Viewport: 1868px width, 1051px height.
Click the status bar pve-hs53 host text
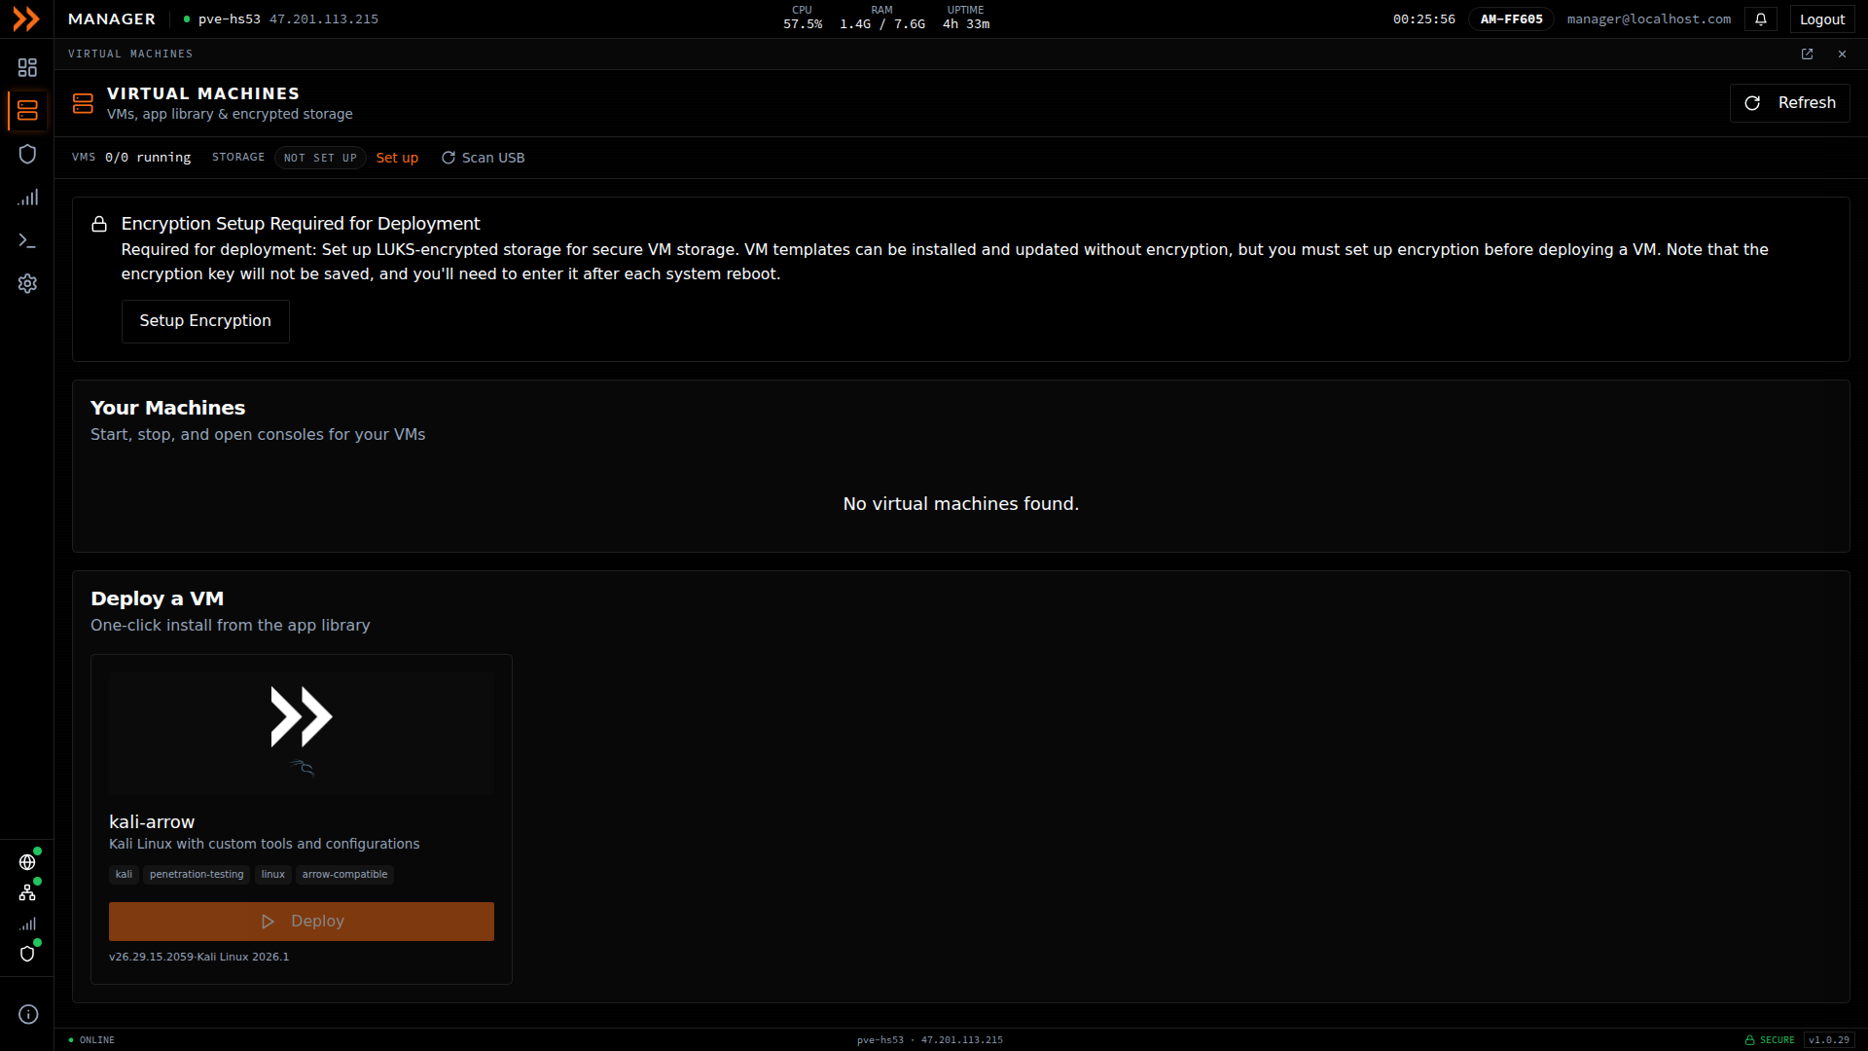[880, 1040]
